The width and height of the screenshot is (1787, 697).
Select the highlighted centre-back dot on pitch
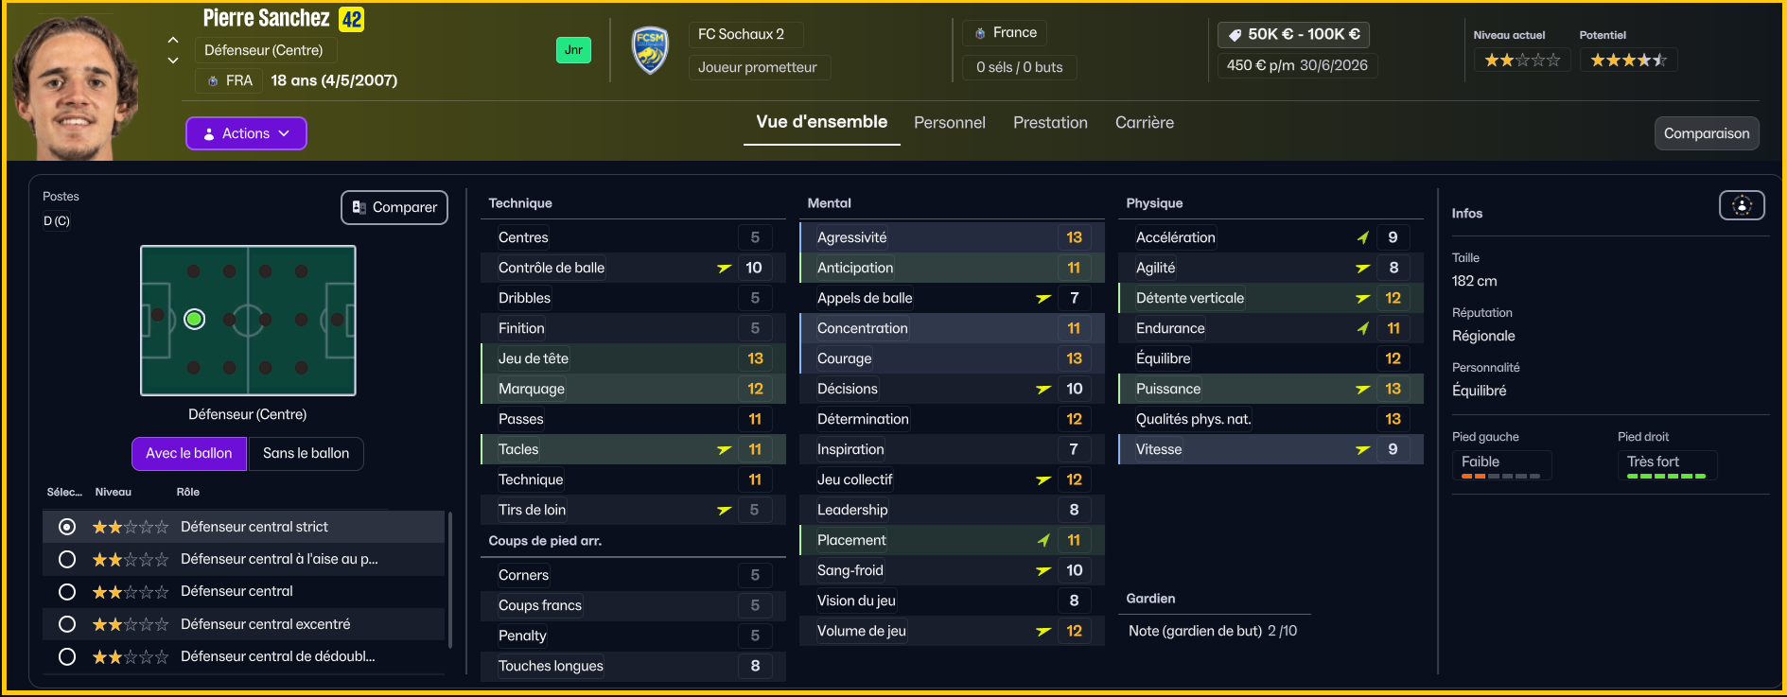[x=194, y=320]
